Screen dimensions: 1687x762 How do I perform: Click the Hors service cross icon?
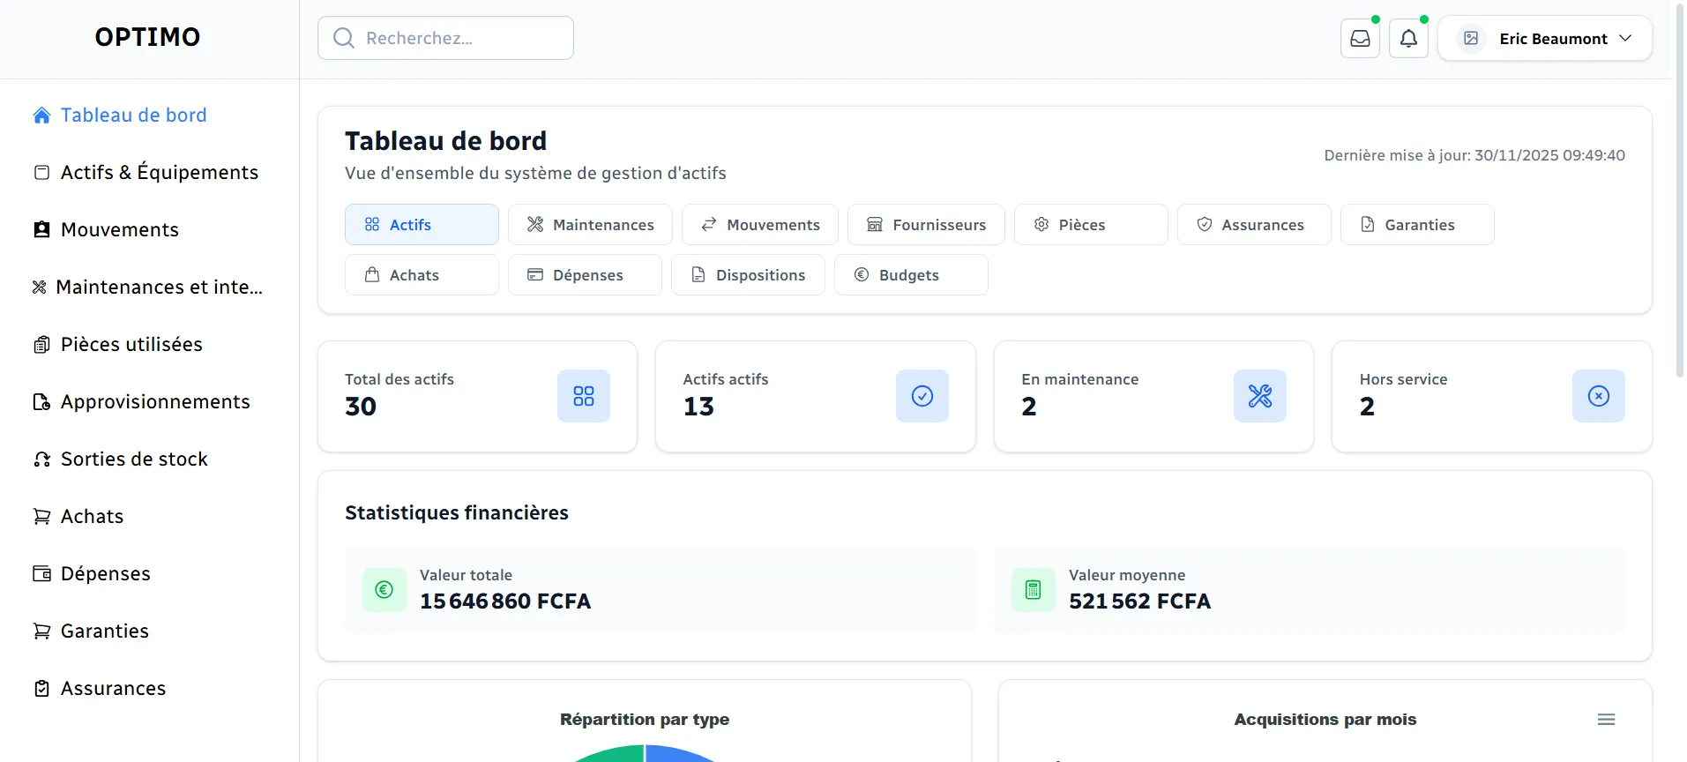pos(1598,396)
